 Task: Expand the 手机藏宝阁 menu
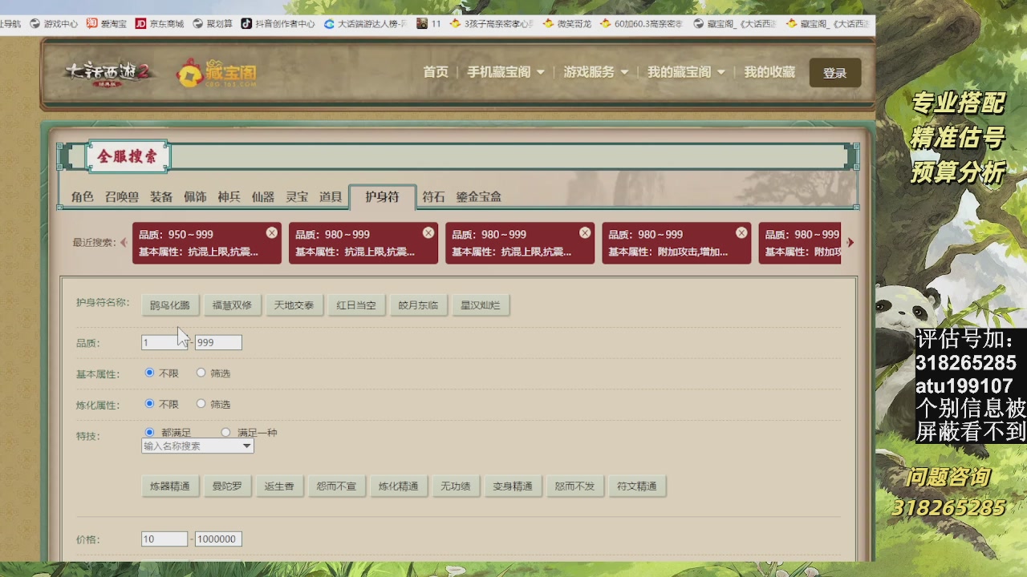[505, 72]
